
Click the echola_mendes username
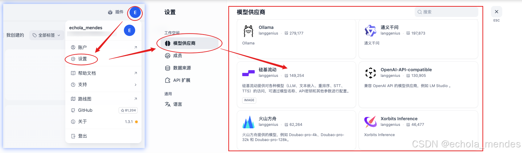86,28
